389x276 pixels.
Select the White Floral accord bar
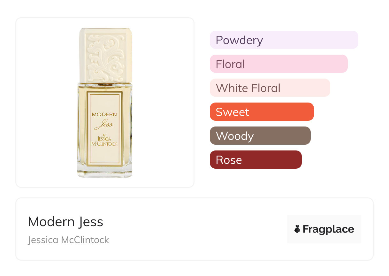270,88
